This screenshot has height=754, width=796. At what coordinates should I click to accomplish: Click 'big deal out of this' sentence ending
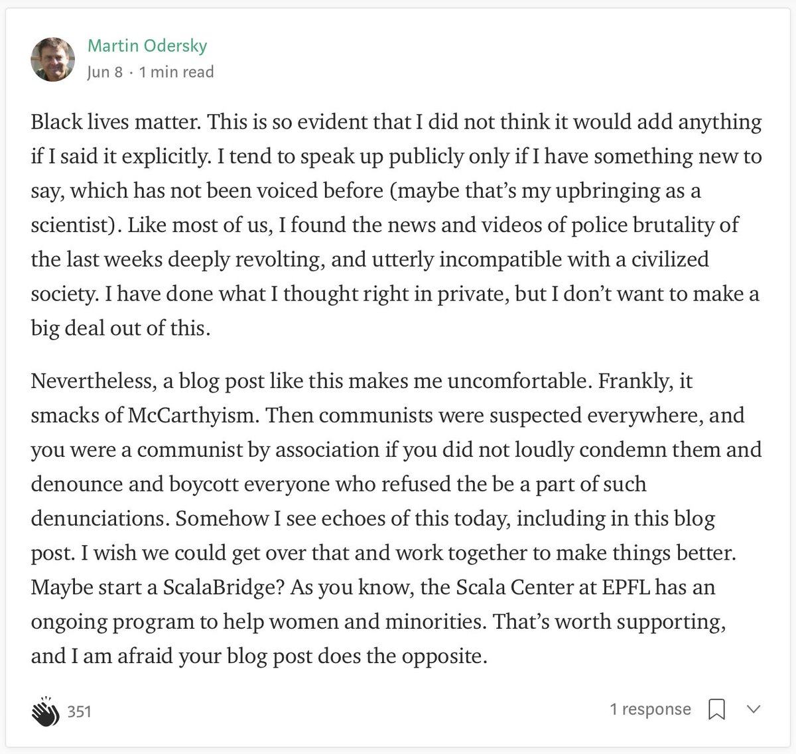(120, 328)
